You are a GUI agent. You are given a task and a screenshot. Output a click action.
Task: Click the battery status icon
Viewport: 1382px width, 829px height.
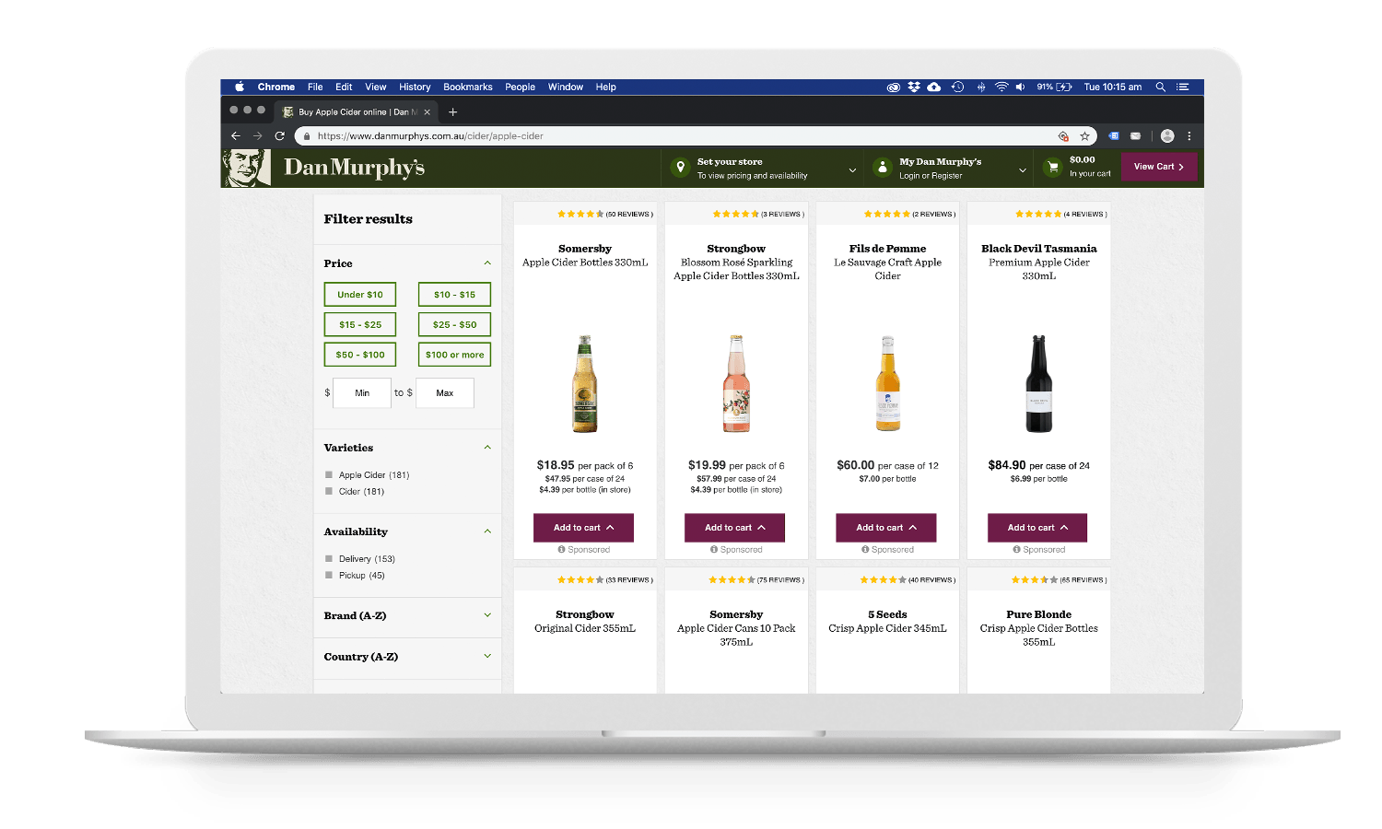1064,87
